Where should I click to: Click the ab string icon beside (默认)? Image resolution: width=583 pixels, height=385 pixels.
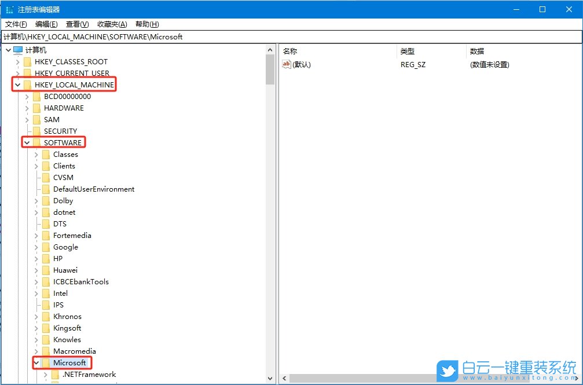tap(286, 64)
